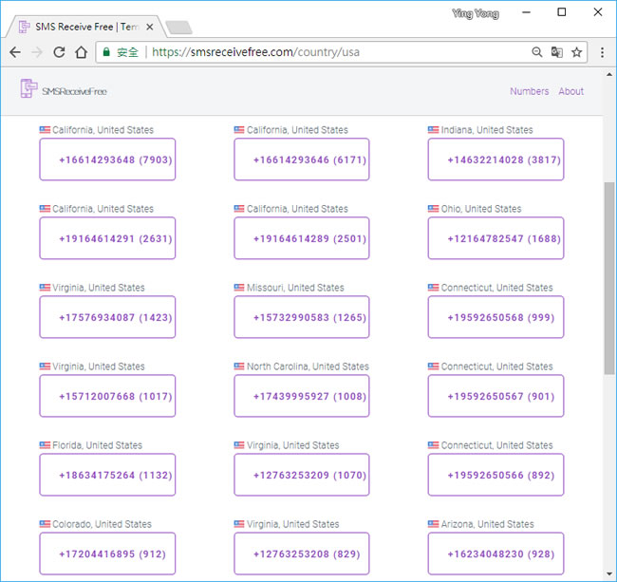
Task: Bookmark this page with the star icon
Action: coord(577,52)
